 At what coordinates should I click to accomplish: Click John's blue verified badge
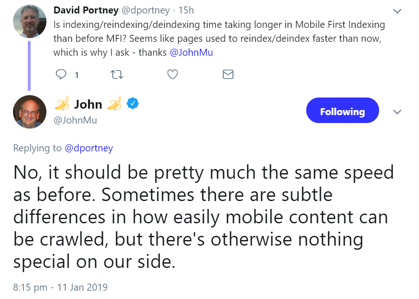[x=134, y=104]
